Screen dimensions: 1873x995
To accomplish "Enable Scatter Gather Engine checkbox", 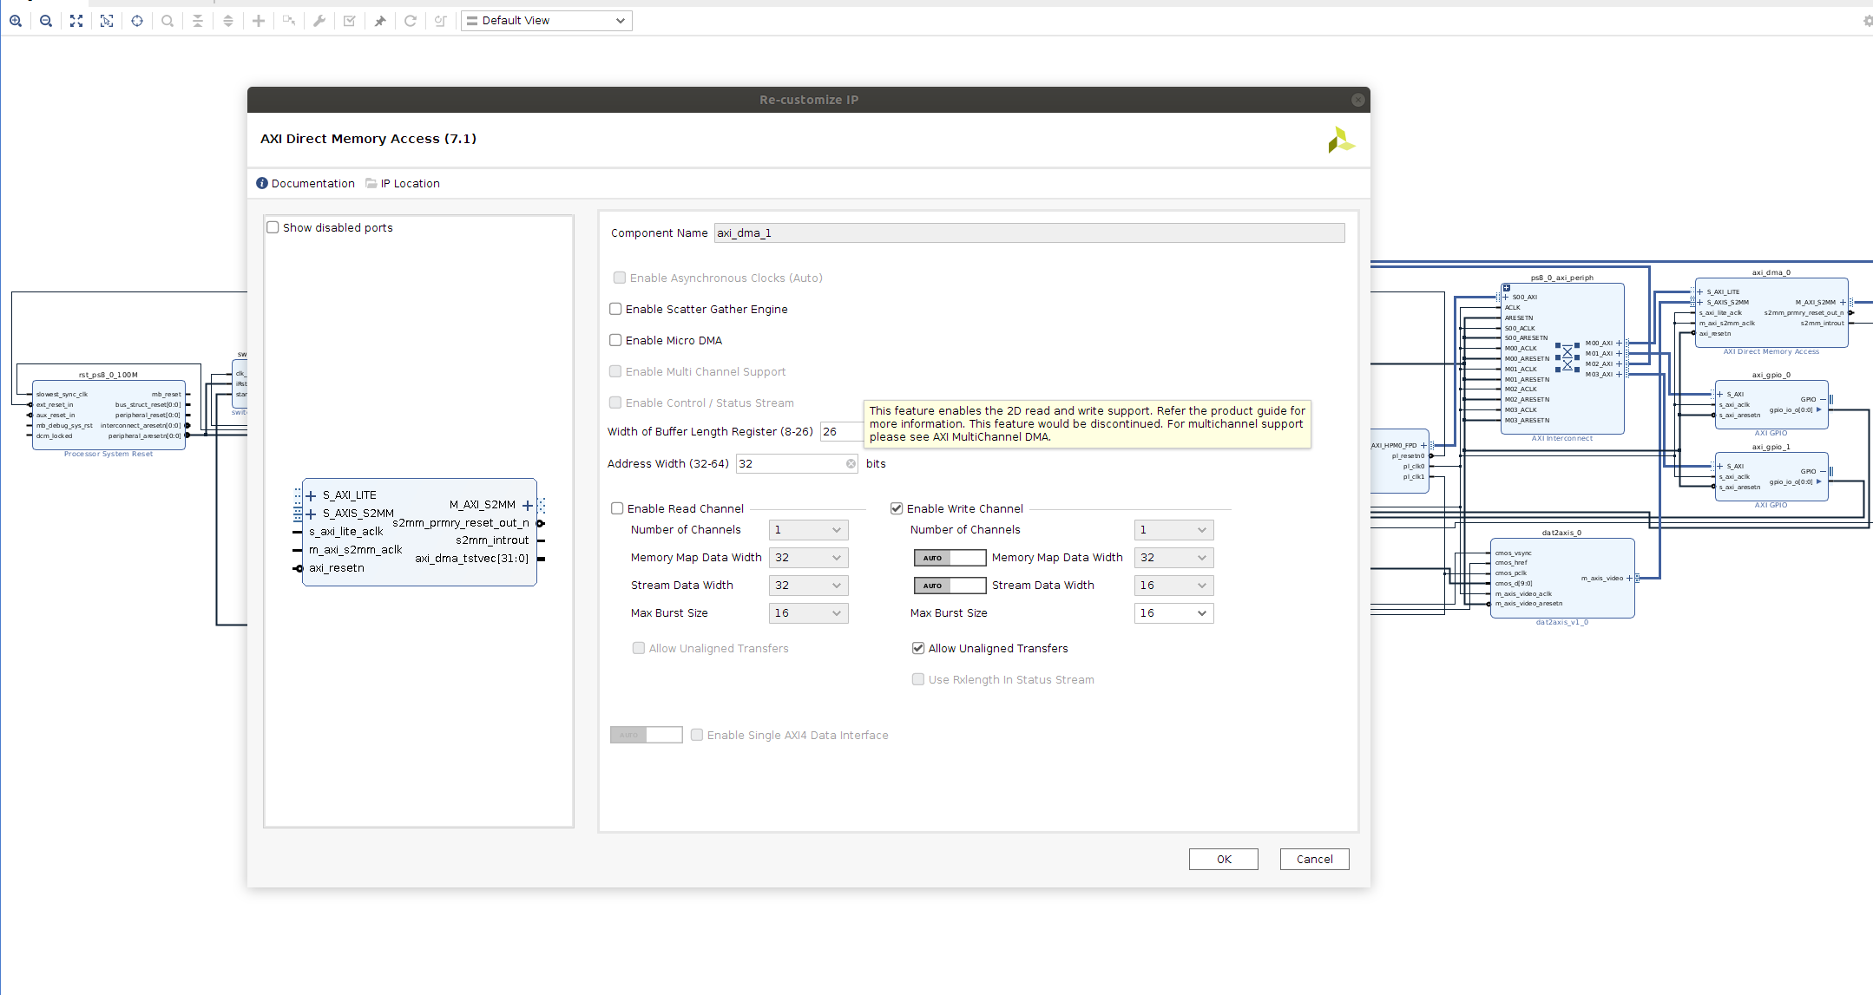I will coord(615,309).
